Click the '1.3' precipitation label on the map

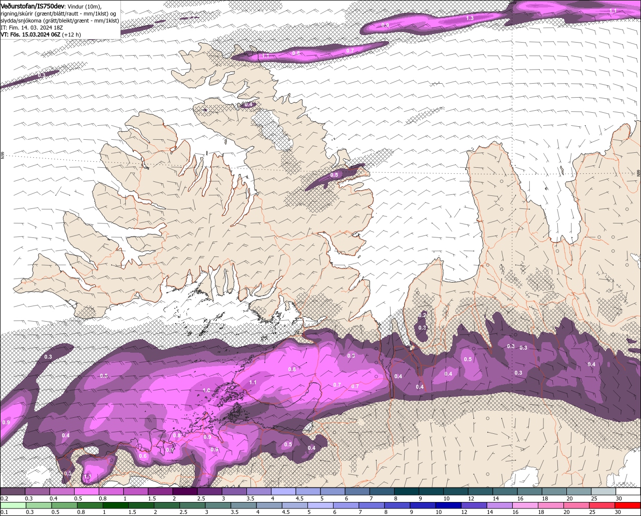click(470, 18)
